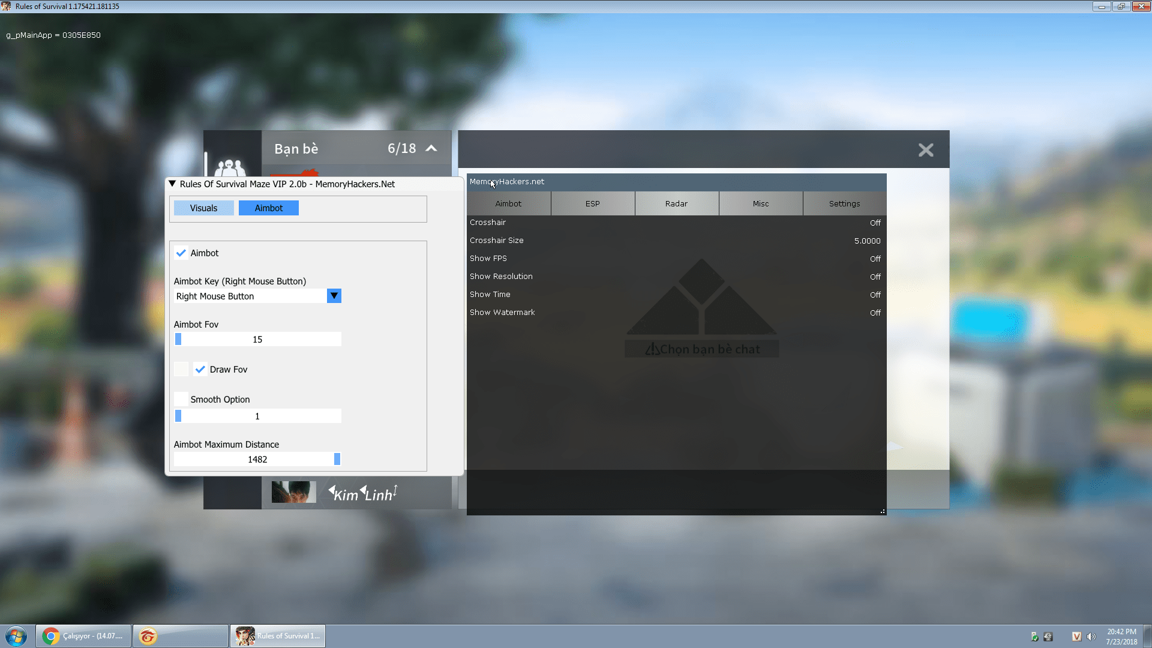Open the Windows Start menu
The width and height of the screenshot is (1152, 648).
coord(16,636)
